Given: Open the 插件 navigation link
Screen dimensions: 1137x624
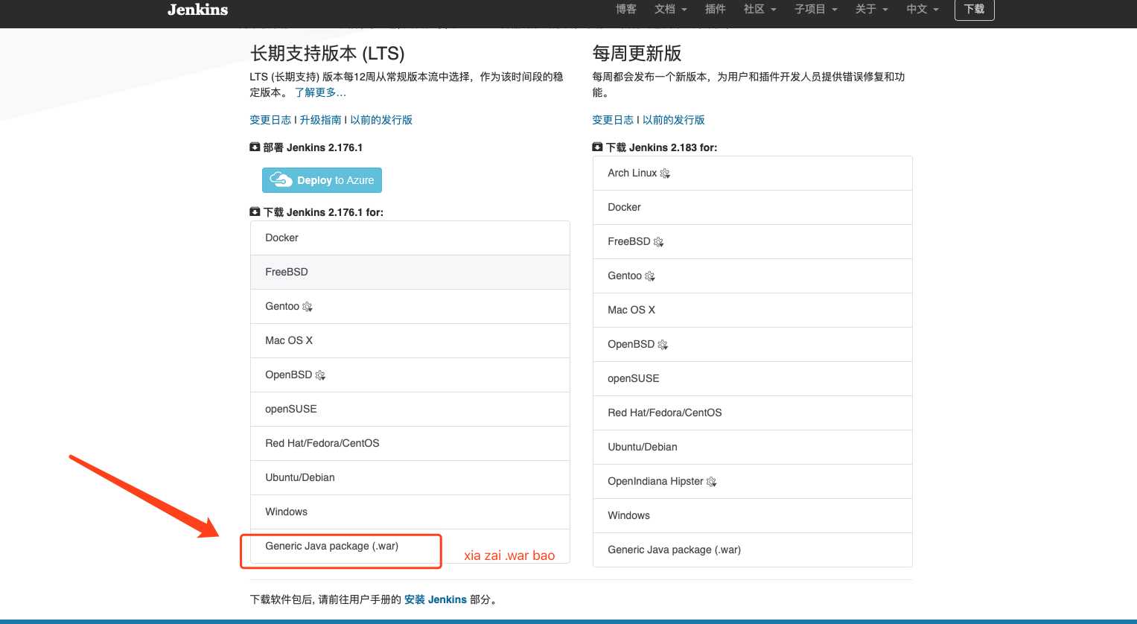Looking at the screenshot, I should [x=715, y=9].
